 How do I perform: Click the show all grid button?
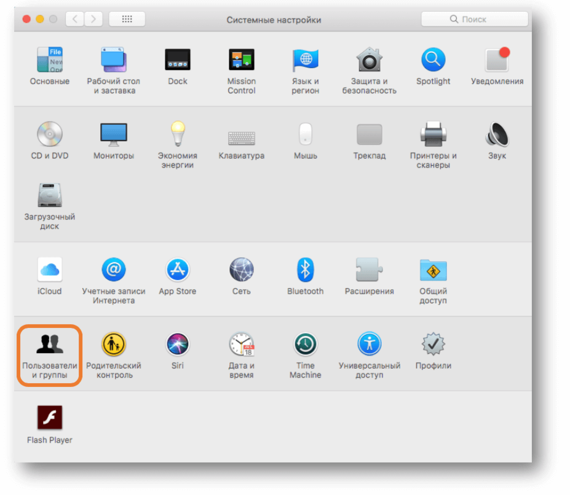coord(127,19)
